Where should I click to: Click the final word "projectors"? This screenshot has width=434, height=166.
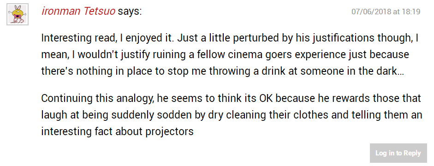[169, 131]
